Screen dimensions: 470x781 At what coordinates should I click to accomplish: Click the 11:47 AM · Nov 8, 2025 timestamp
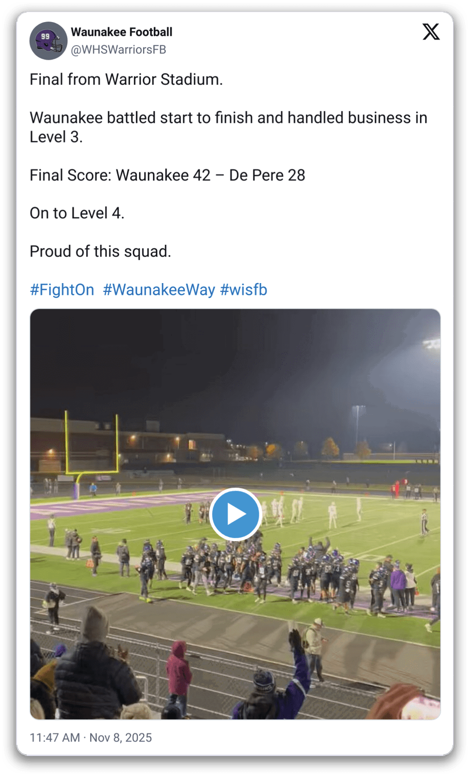[x=91, y=737]
